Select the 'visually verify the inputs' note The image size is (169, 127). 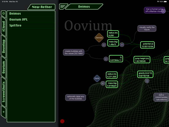pyautogui.click(x=147, y=29)
